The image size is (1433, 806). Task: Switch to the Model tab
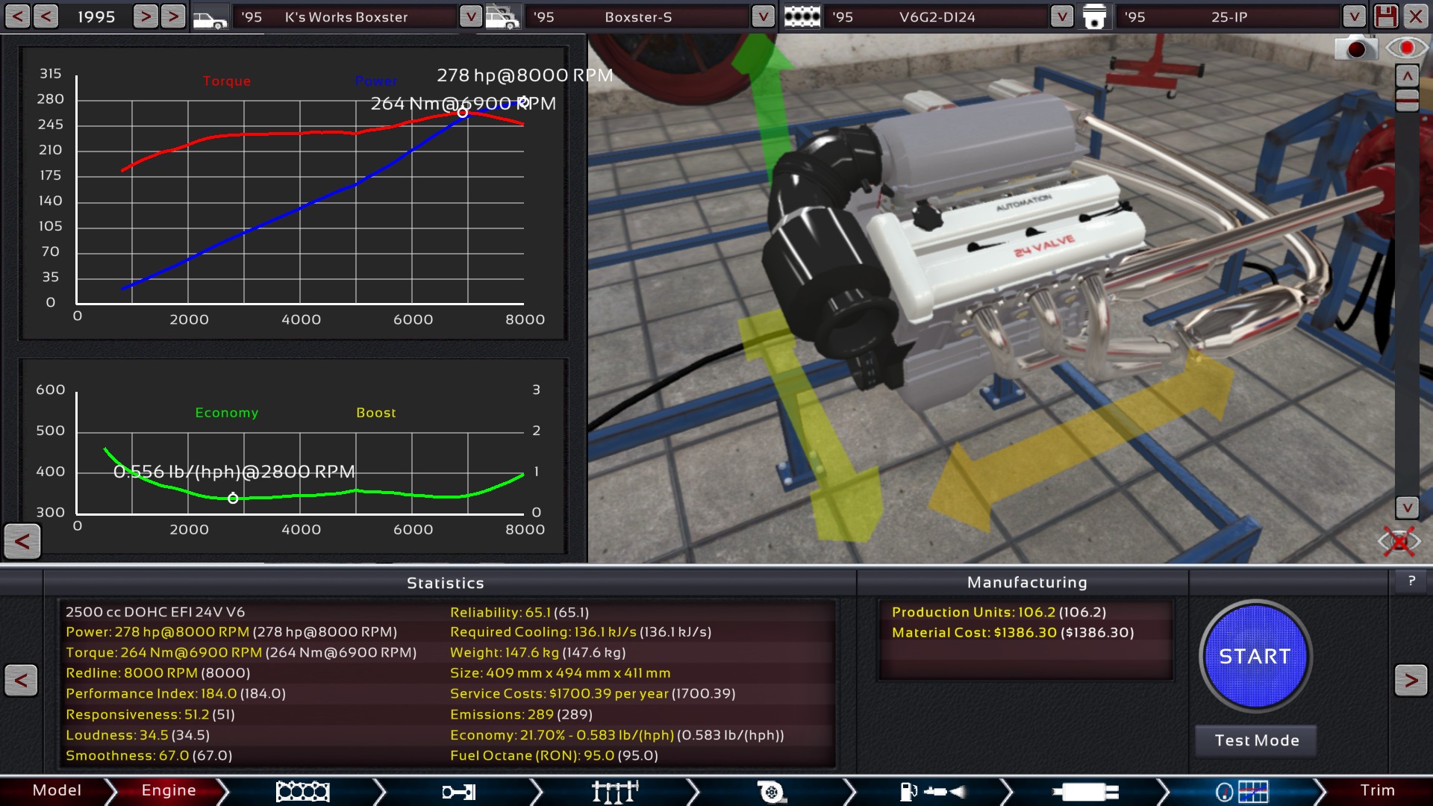(57, 790)
